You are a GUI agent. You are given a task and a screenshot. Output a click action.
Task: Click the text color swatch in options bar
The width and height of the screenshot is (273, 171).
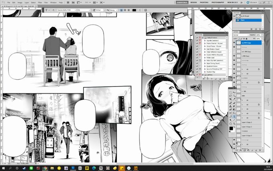click(x=134, y=10)
